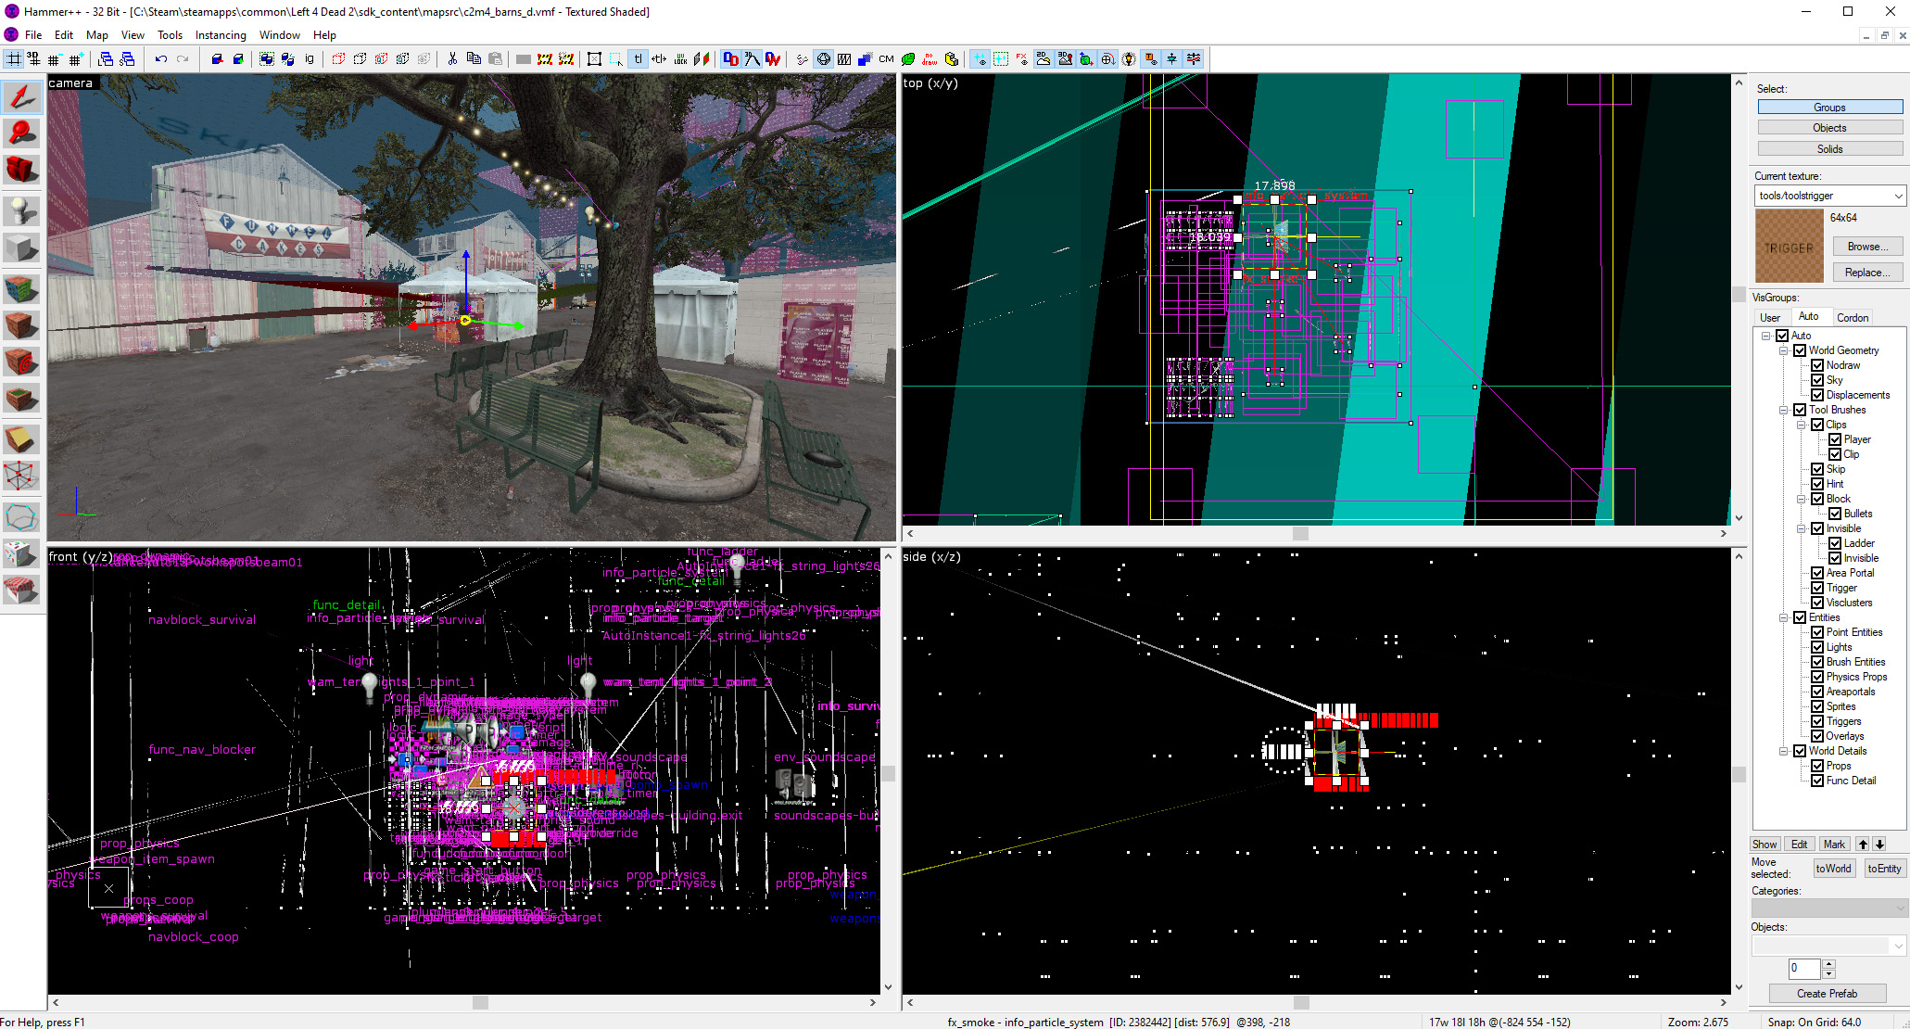
Task: Click the prefab number input field
Action: click(1804, 968)
